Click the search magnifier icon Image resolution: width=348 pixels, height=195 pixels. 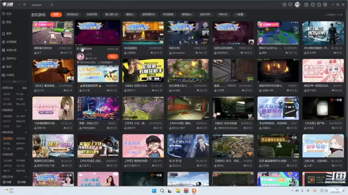[x=52, y=5]
